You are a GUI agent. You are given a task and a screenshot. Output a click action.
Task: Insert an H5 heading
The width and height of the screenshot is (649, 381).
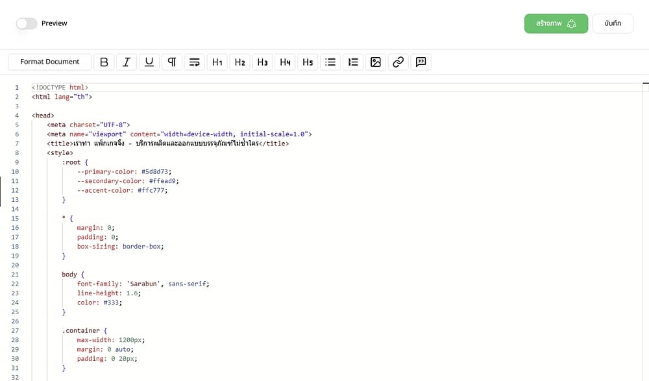(x=308, y=62)
